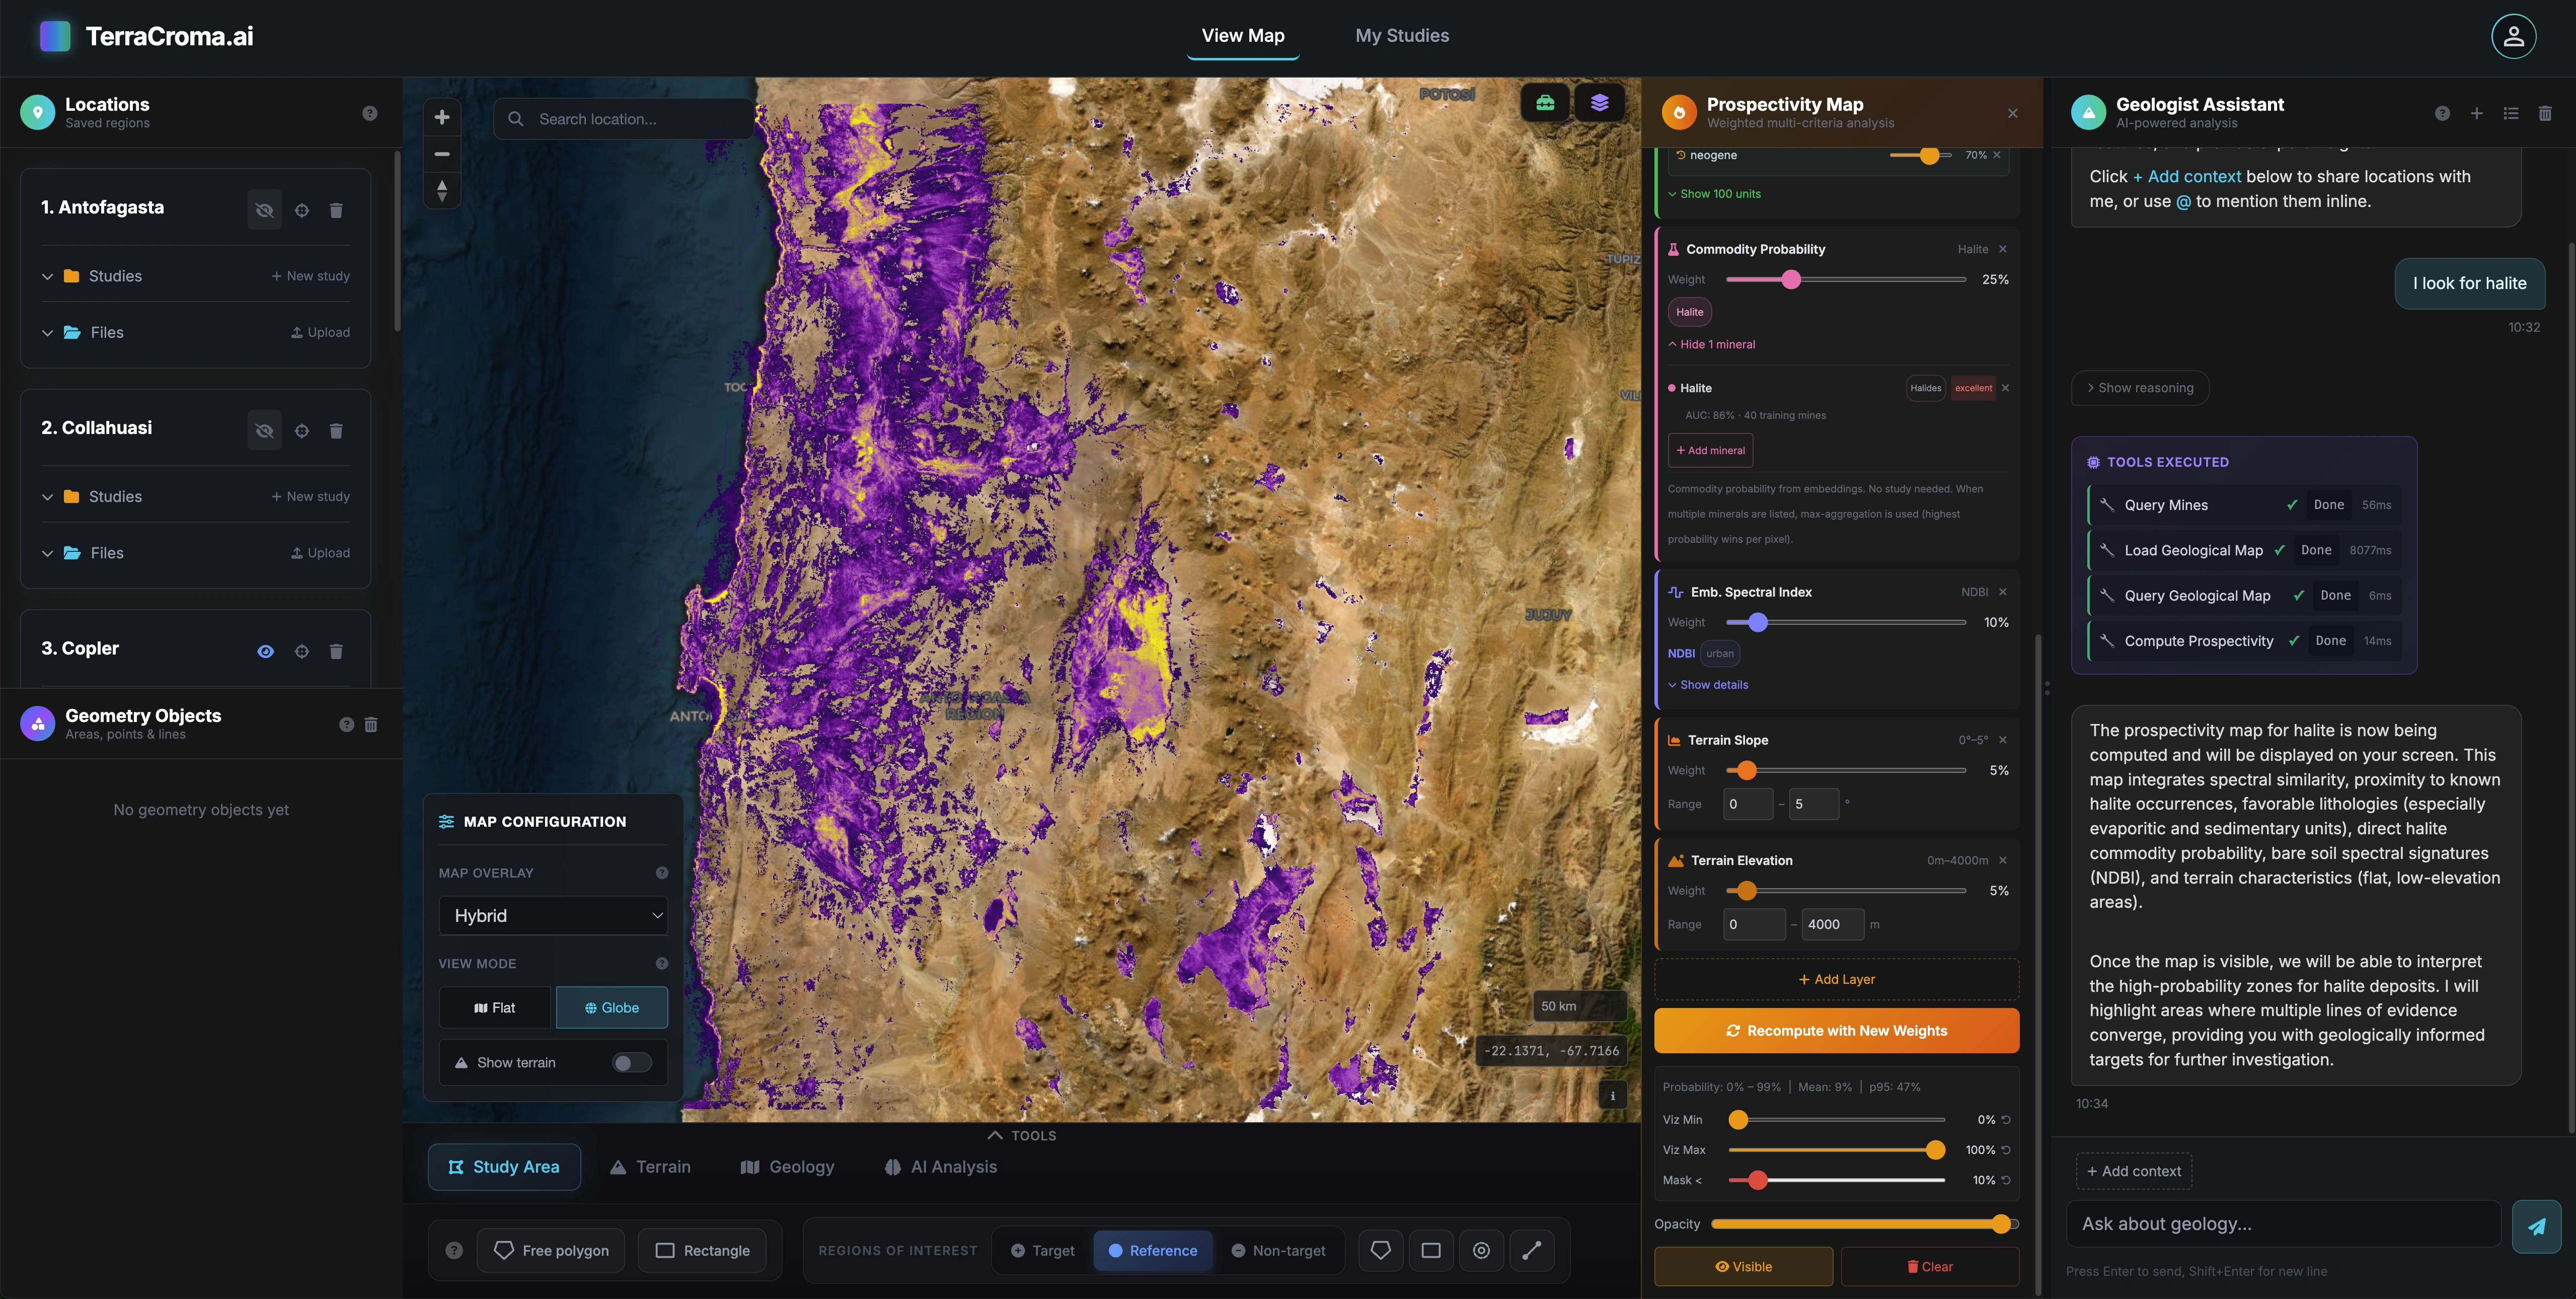Click the toolbox icon on the map
This screenshot has width=2576, height=1299.
tap(1545, 103)
